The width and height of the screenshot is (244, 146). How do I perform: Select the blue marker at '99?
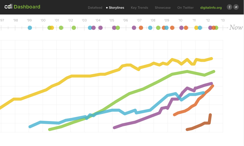pos(30,28)
